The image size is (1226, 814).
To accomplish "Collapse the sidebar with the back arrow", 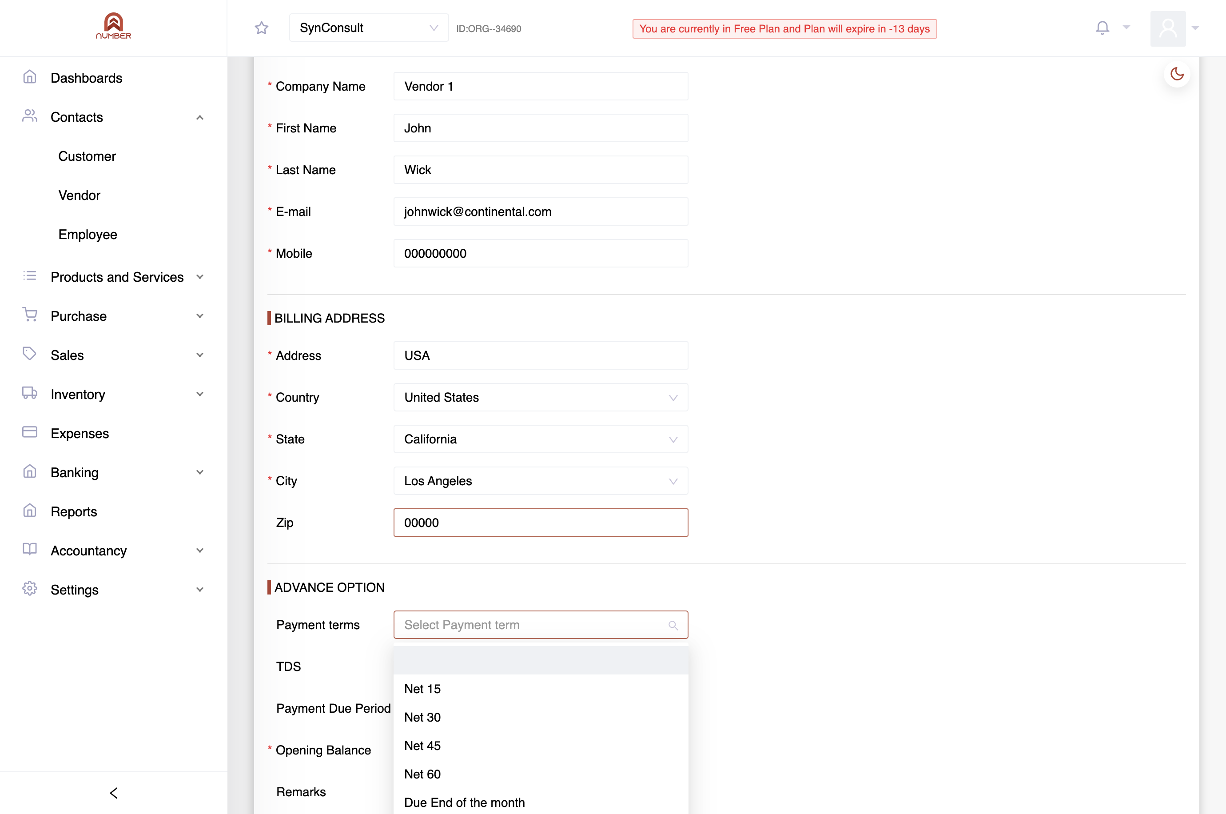I will tap(114, 793).
